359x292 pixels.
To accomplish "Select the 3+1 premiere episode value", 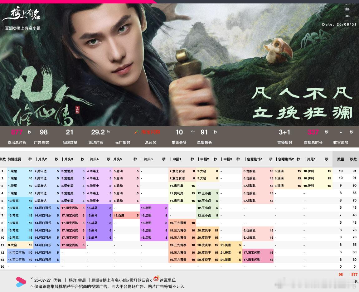I will pyautogui.click(x=284, y=132).
